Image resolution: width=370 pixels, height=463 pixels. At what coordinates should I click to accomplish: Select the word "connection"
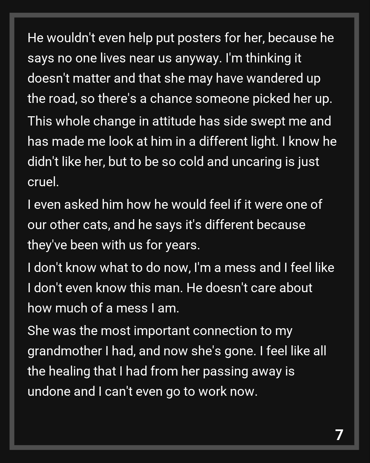pos(224,331)
